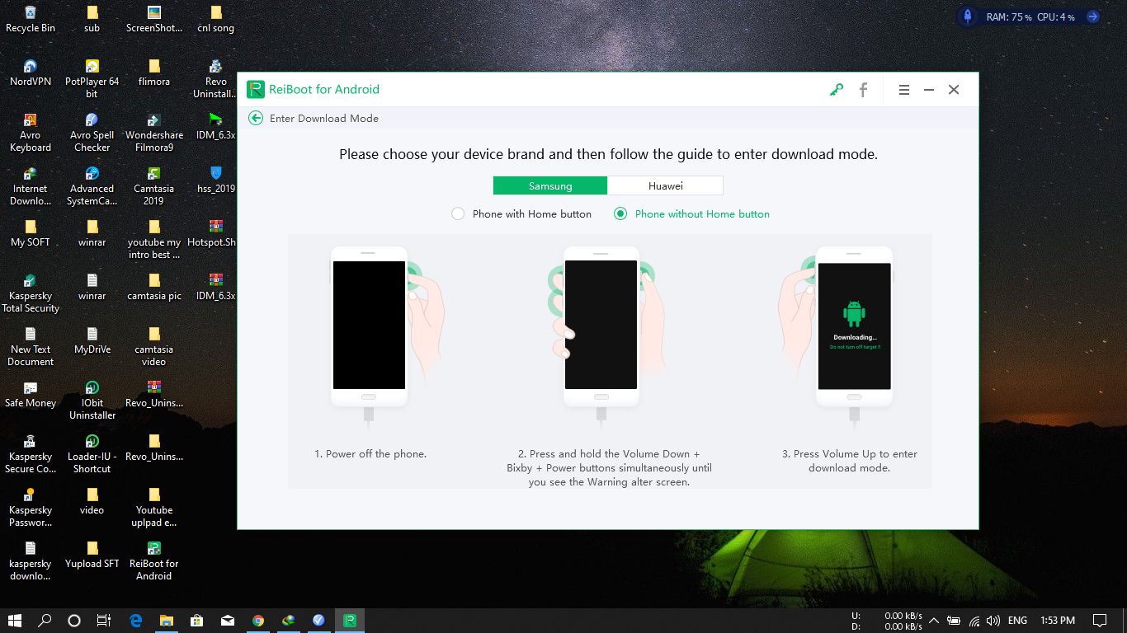
Task: Open Microsoft Edge from the taskbar
Action: click(136, 621)
